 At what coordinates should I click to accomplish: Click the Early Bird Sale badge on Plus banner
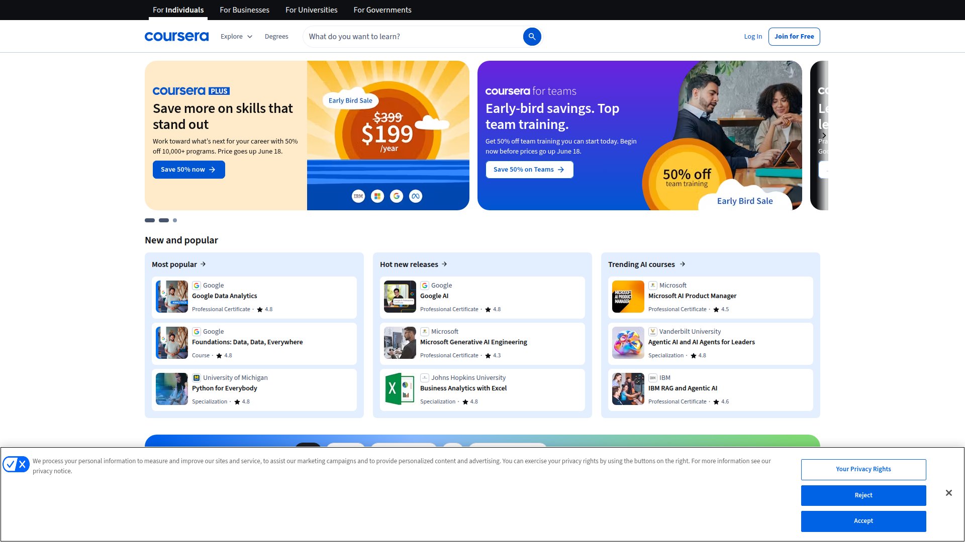[x=350, y=100]
